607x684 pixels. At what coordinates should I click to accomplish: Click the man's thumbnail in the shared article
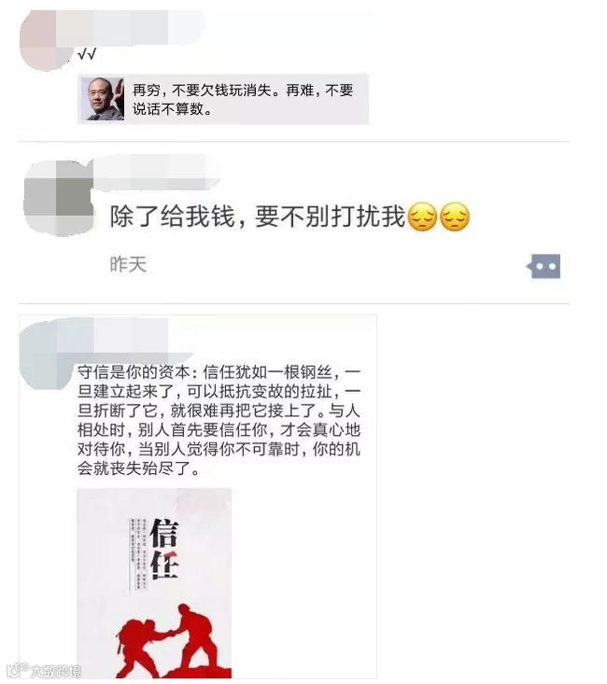point(103,99)
